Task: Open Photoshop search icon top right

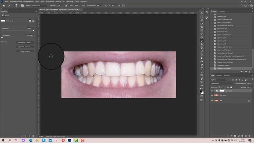Action: pyautogui.click(x=242, y=6)
